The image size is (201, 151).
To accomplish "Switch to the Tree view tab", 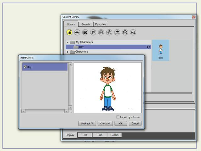I will (85, 135).
